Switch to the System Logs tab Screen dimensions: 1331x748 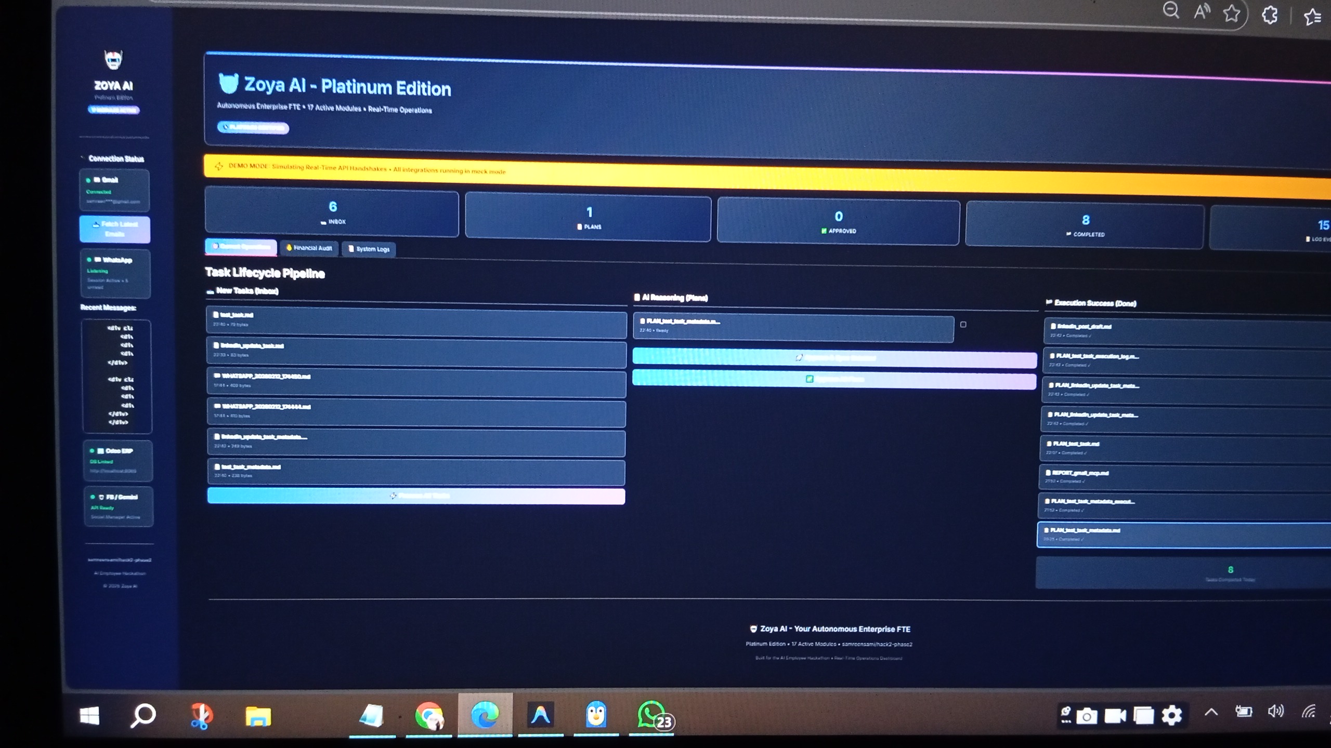pos(369,249)
